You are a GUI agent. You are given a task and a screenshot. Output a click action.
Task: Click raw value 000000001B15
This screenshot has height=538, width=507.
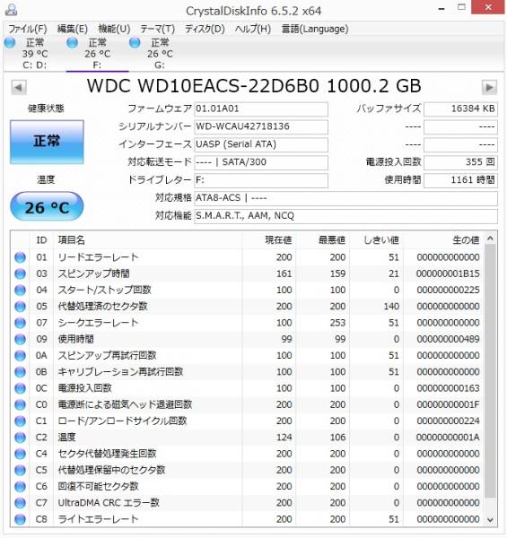coord(448,273)
